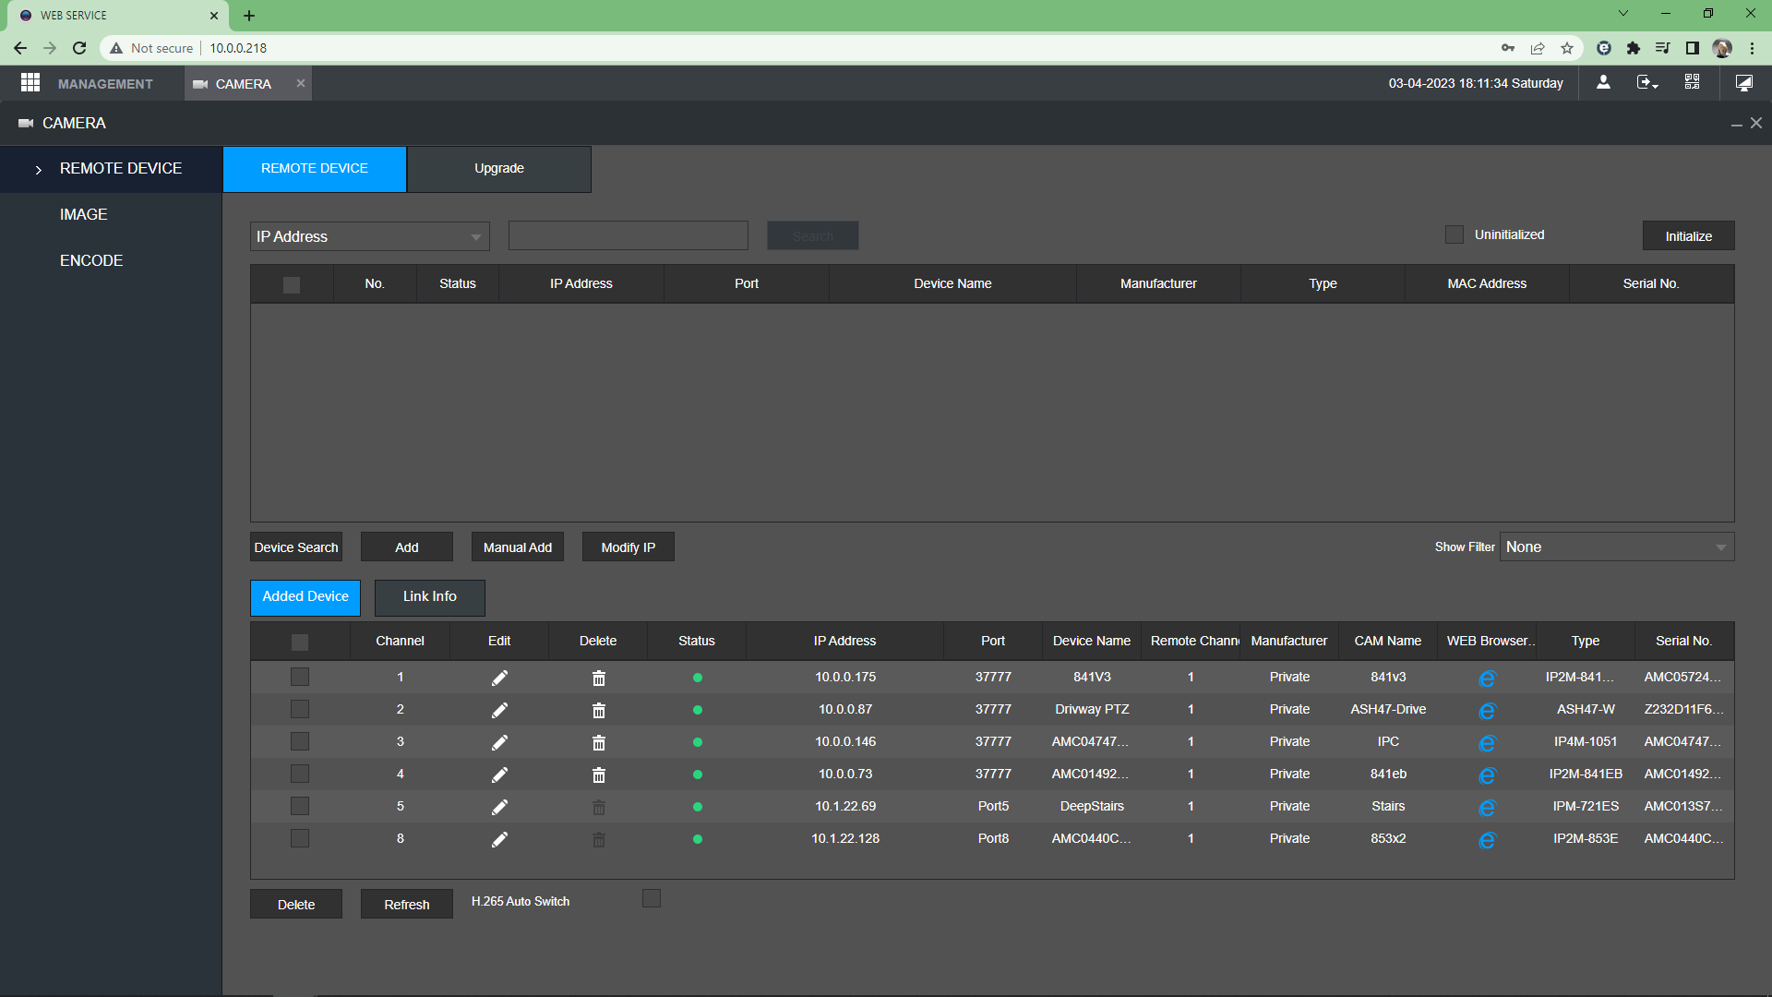Open web browser link for ASH47-Drive
The width and height of the screenshot is (1772, 997).
[1487, 711]
